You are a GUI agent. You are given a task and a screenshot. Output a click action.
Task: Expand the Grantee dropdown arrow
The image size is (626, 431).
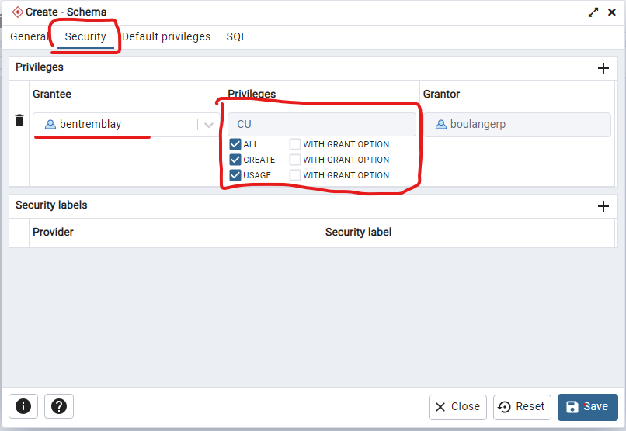[209, 125]
